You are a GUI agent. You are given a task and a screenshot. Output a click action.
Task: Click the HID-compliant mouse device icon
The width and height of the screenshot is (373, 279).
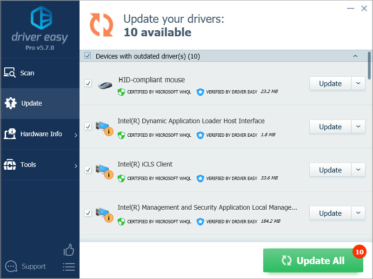coord(105,85)
